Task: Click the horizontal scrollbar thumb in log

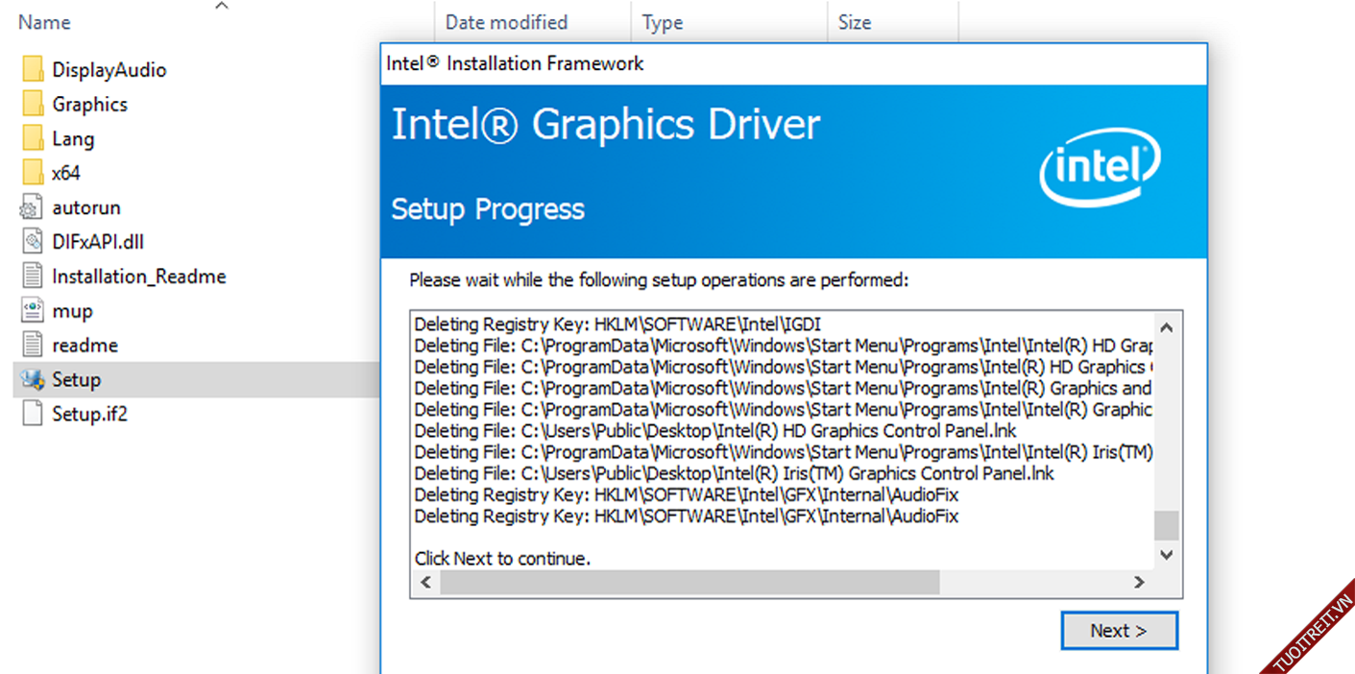Action: 689,582
